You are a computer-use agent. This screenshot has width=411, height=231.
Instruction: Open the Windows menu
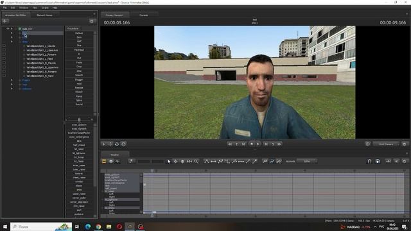click(24, 8)
